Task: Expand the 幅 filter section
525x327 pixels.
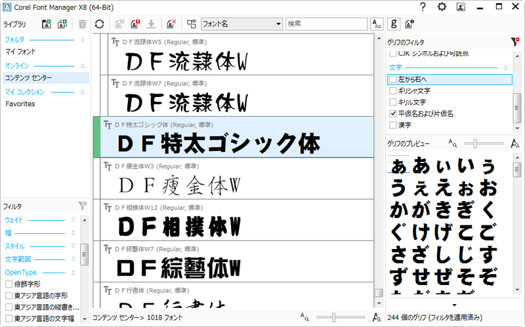Action: (x=73, y=233)
